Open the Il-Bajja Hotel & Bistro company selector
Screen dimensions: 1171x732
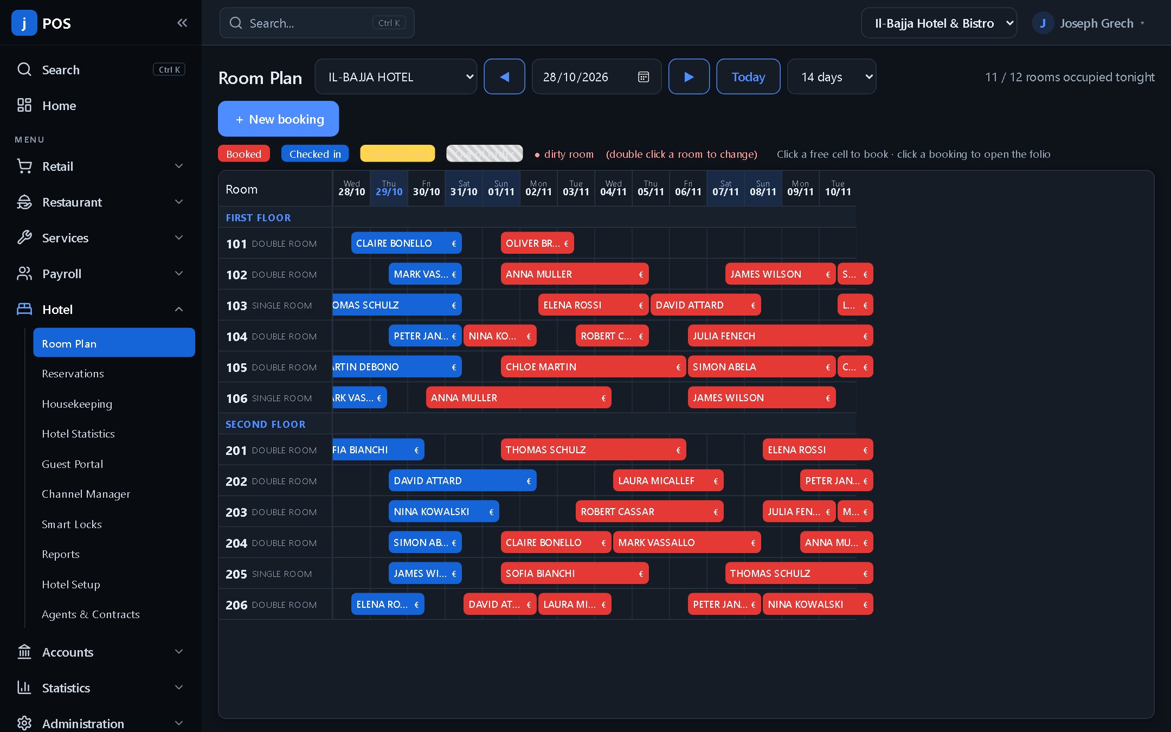(939, 23)
